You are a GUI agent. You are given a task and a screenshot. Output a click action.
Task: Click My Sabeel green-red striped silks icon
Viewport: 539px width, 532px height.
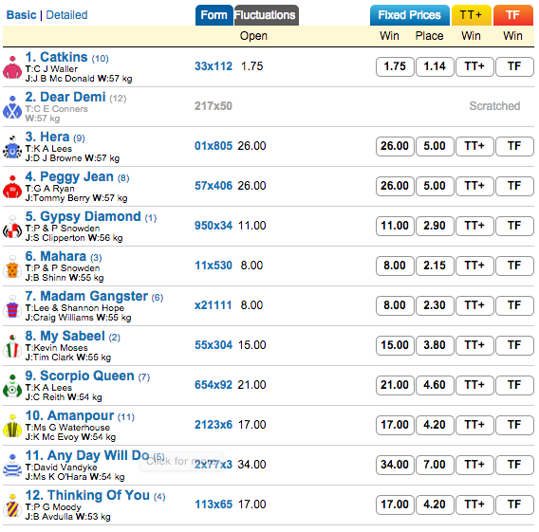(12, 346)
